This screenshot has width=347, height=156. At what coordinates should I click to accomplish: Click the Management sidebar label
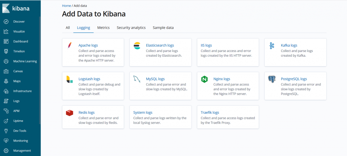[x=22, y=151]
